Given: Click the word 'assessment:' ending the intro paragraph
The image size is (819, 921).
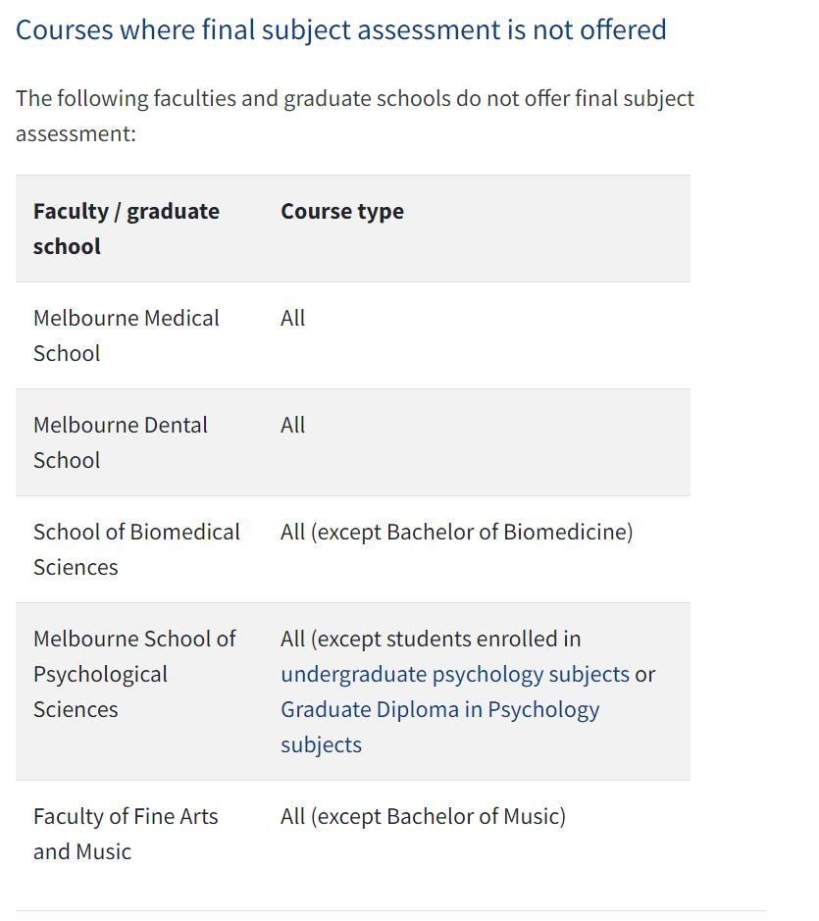Looking at the screenshot, I should pos(76,134).
